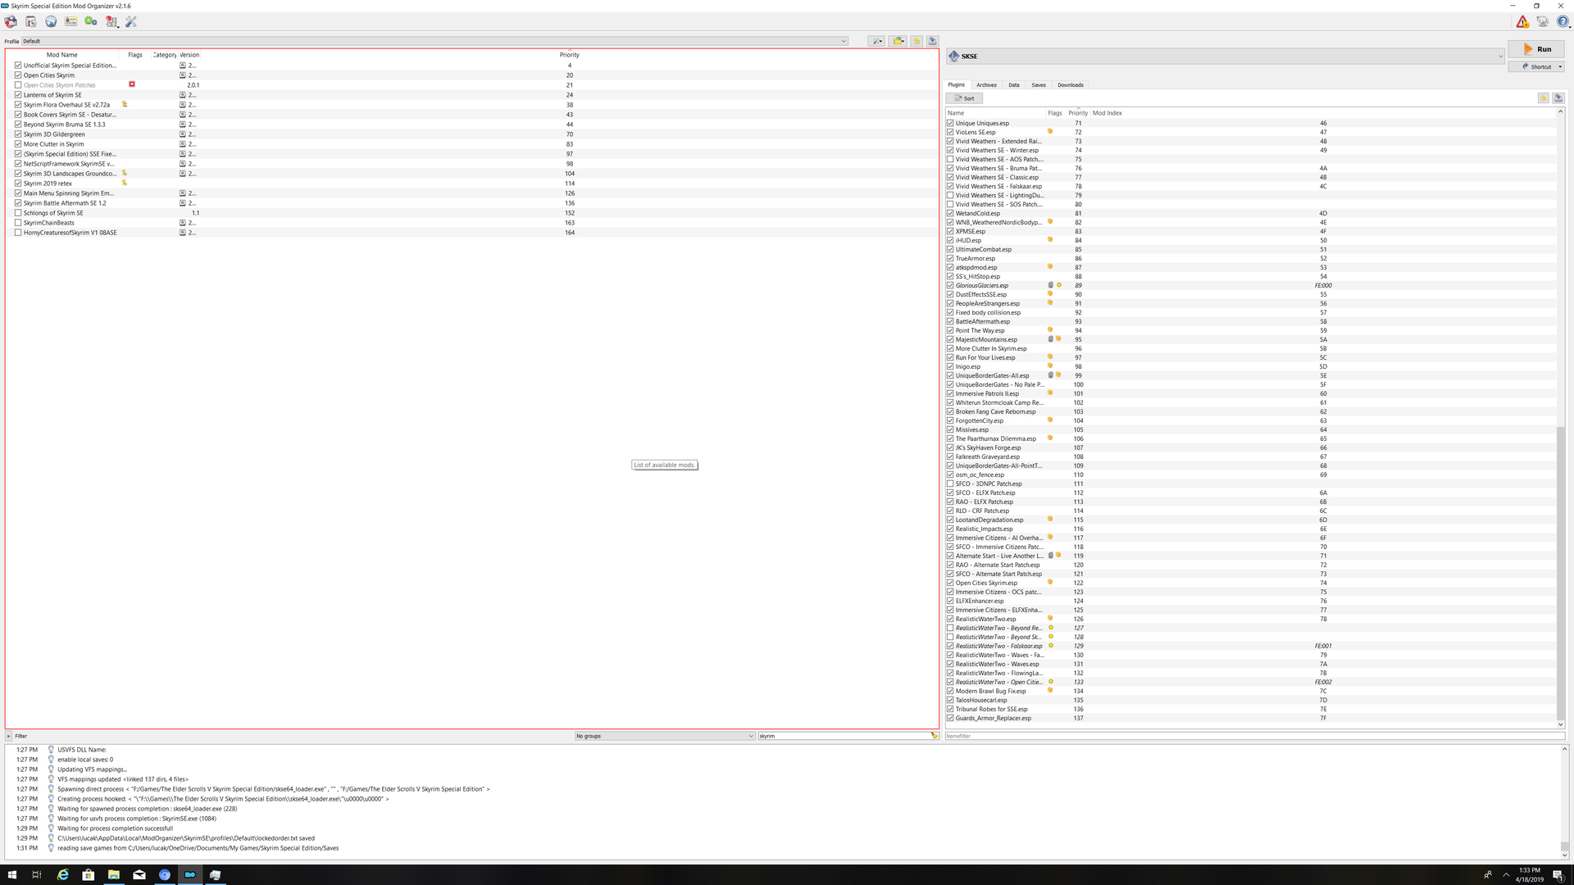Switch to the Archives tab
Image resolution: width=1574 pixels, height=885 pixels.
pos(986,84)
